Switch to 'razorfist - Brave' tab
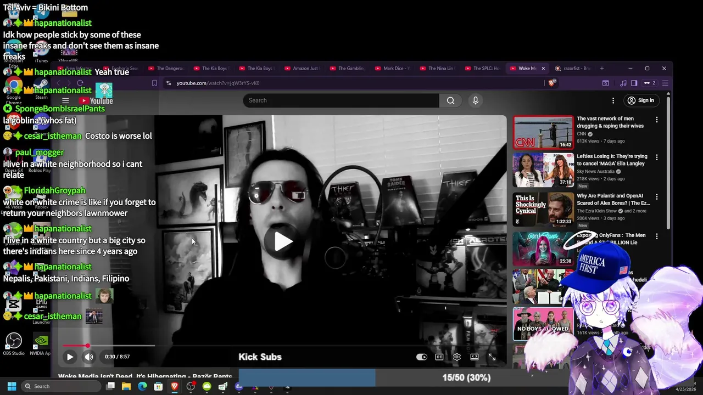The height and width of the screenshot is (395, 703). click(573, 69)
